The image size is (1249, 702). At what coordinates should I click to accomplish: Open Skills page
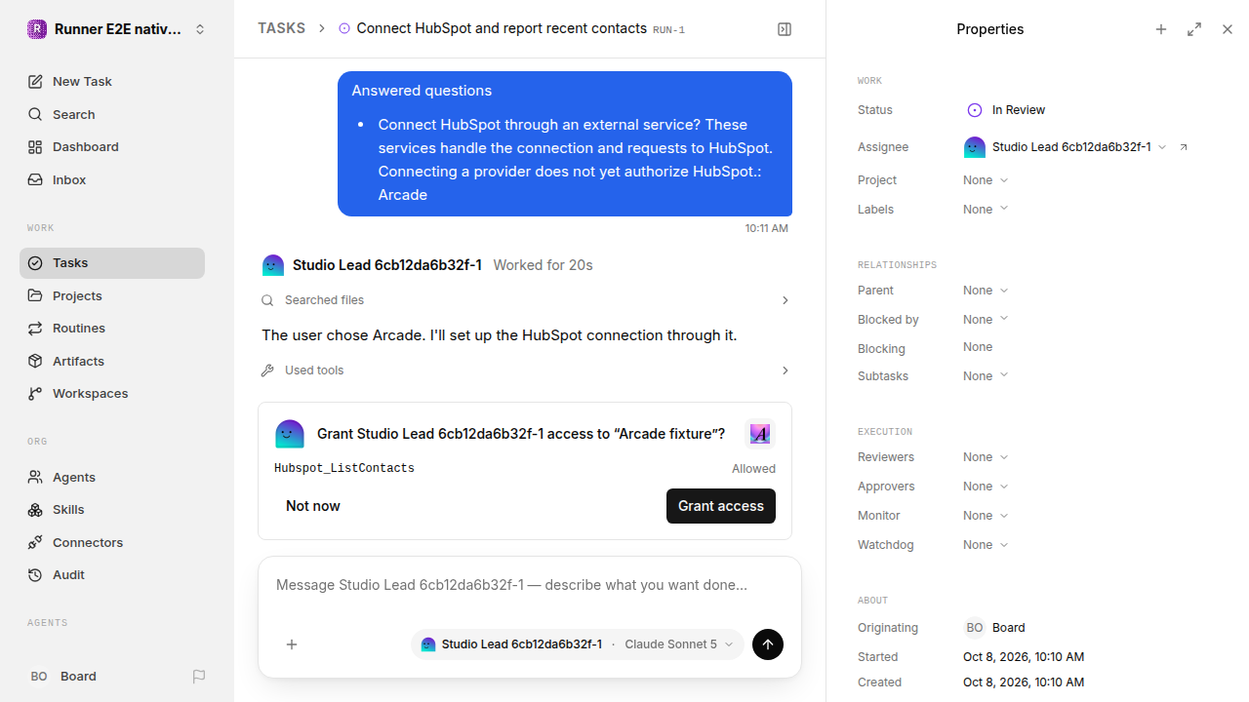point(112,510)
